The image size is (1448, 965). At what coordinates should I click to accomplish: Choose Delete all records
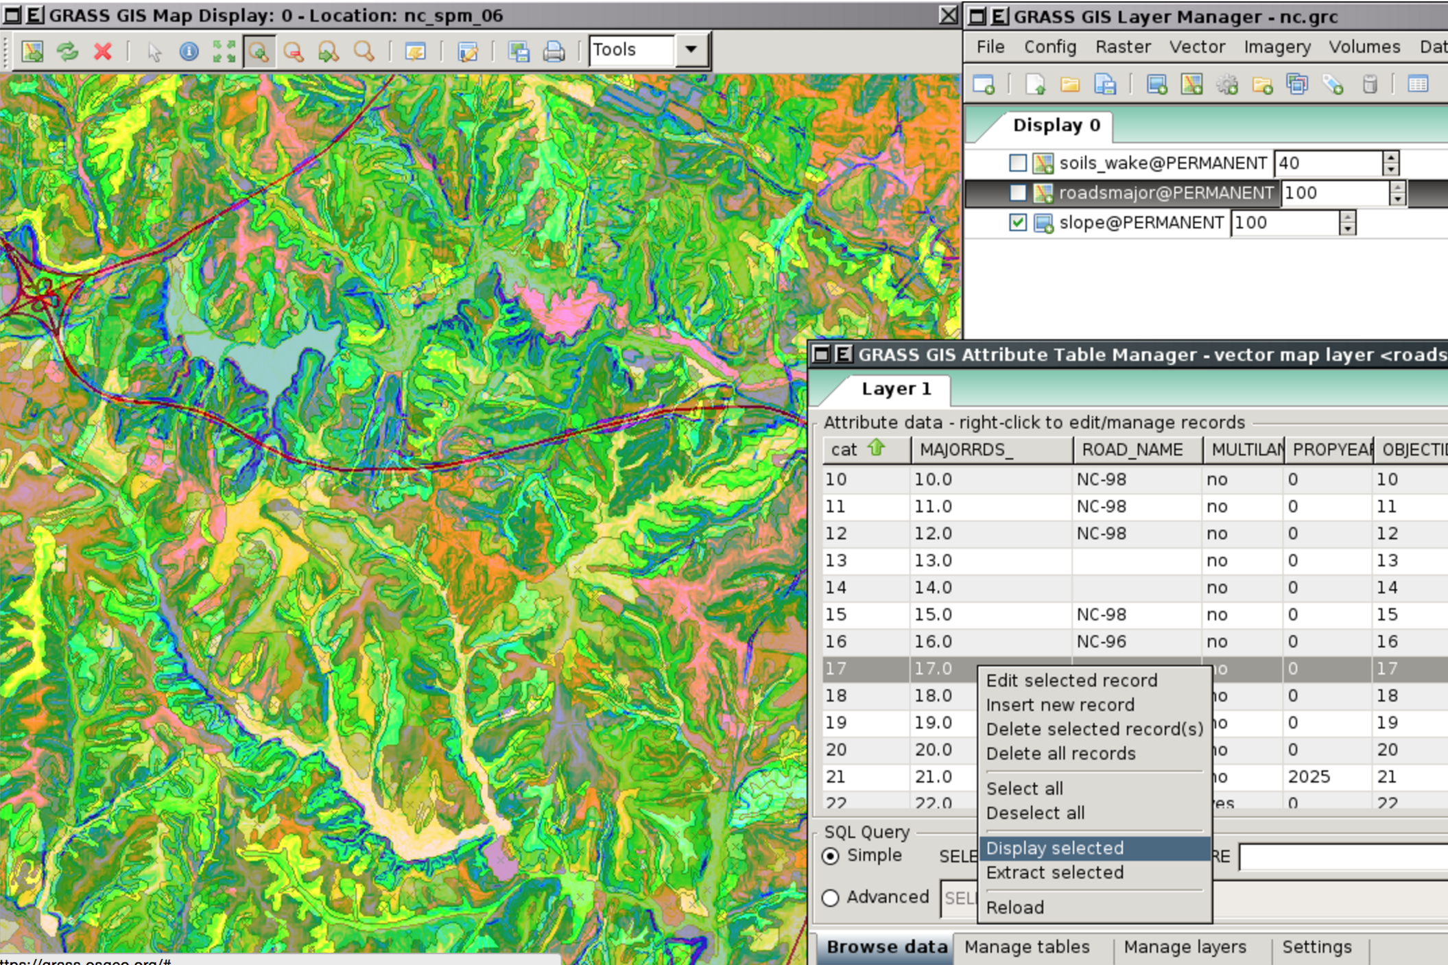[x=1095, y=753]
